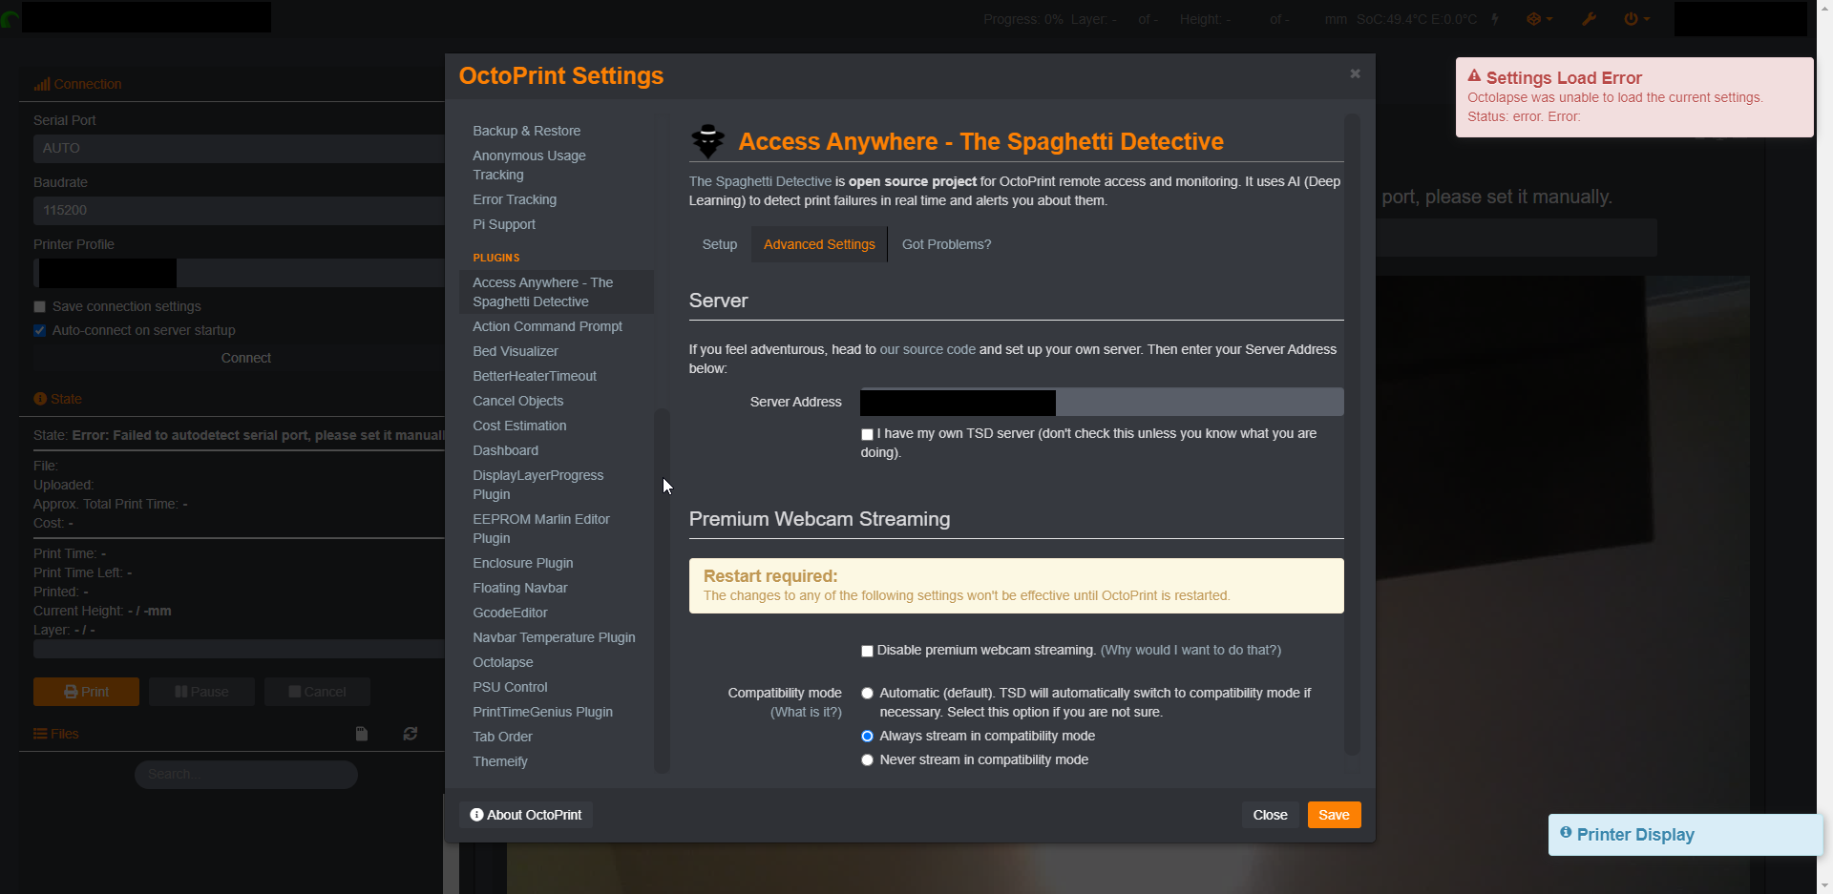The width and height of the screenshot is (1833, 894).
Task: Click the files document icon
Action: (362, 734)
